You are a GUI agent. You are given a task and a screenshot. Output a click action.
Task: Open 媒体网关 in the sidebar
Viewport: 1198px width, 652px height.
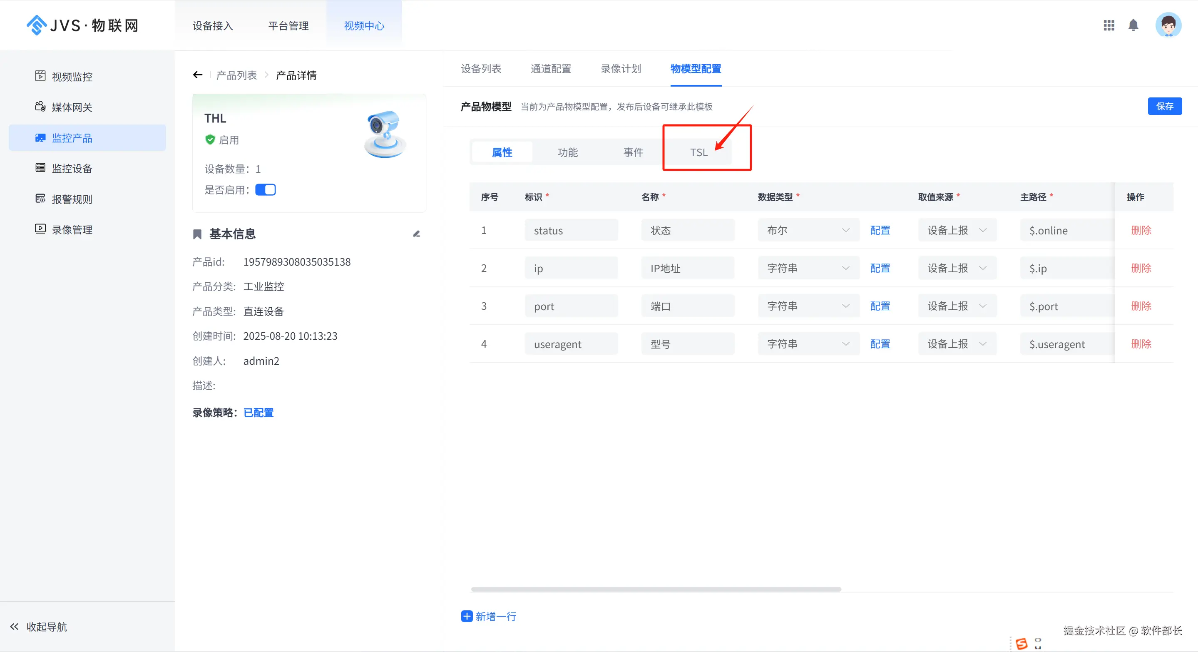pyautogui.click(x=72, y=107)
